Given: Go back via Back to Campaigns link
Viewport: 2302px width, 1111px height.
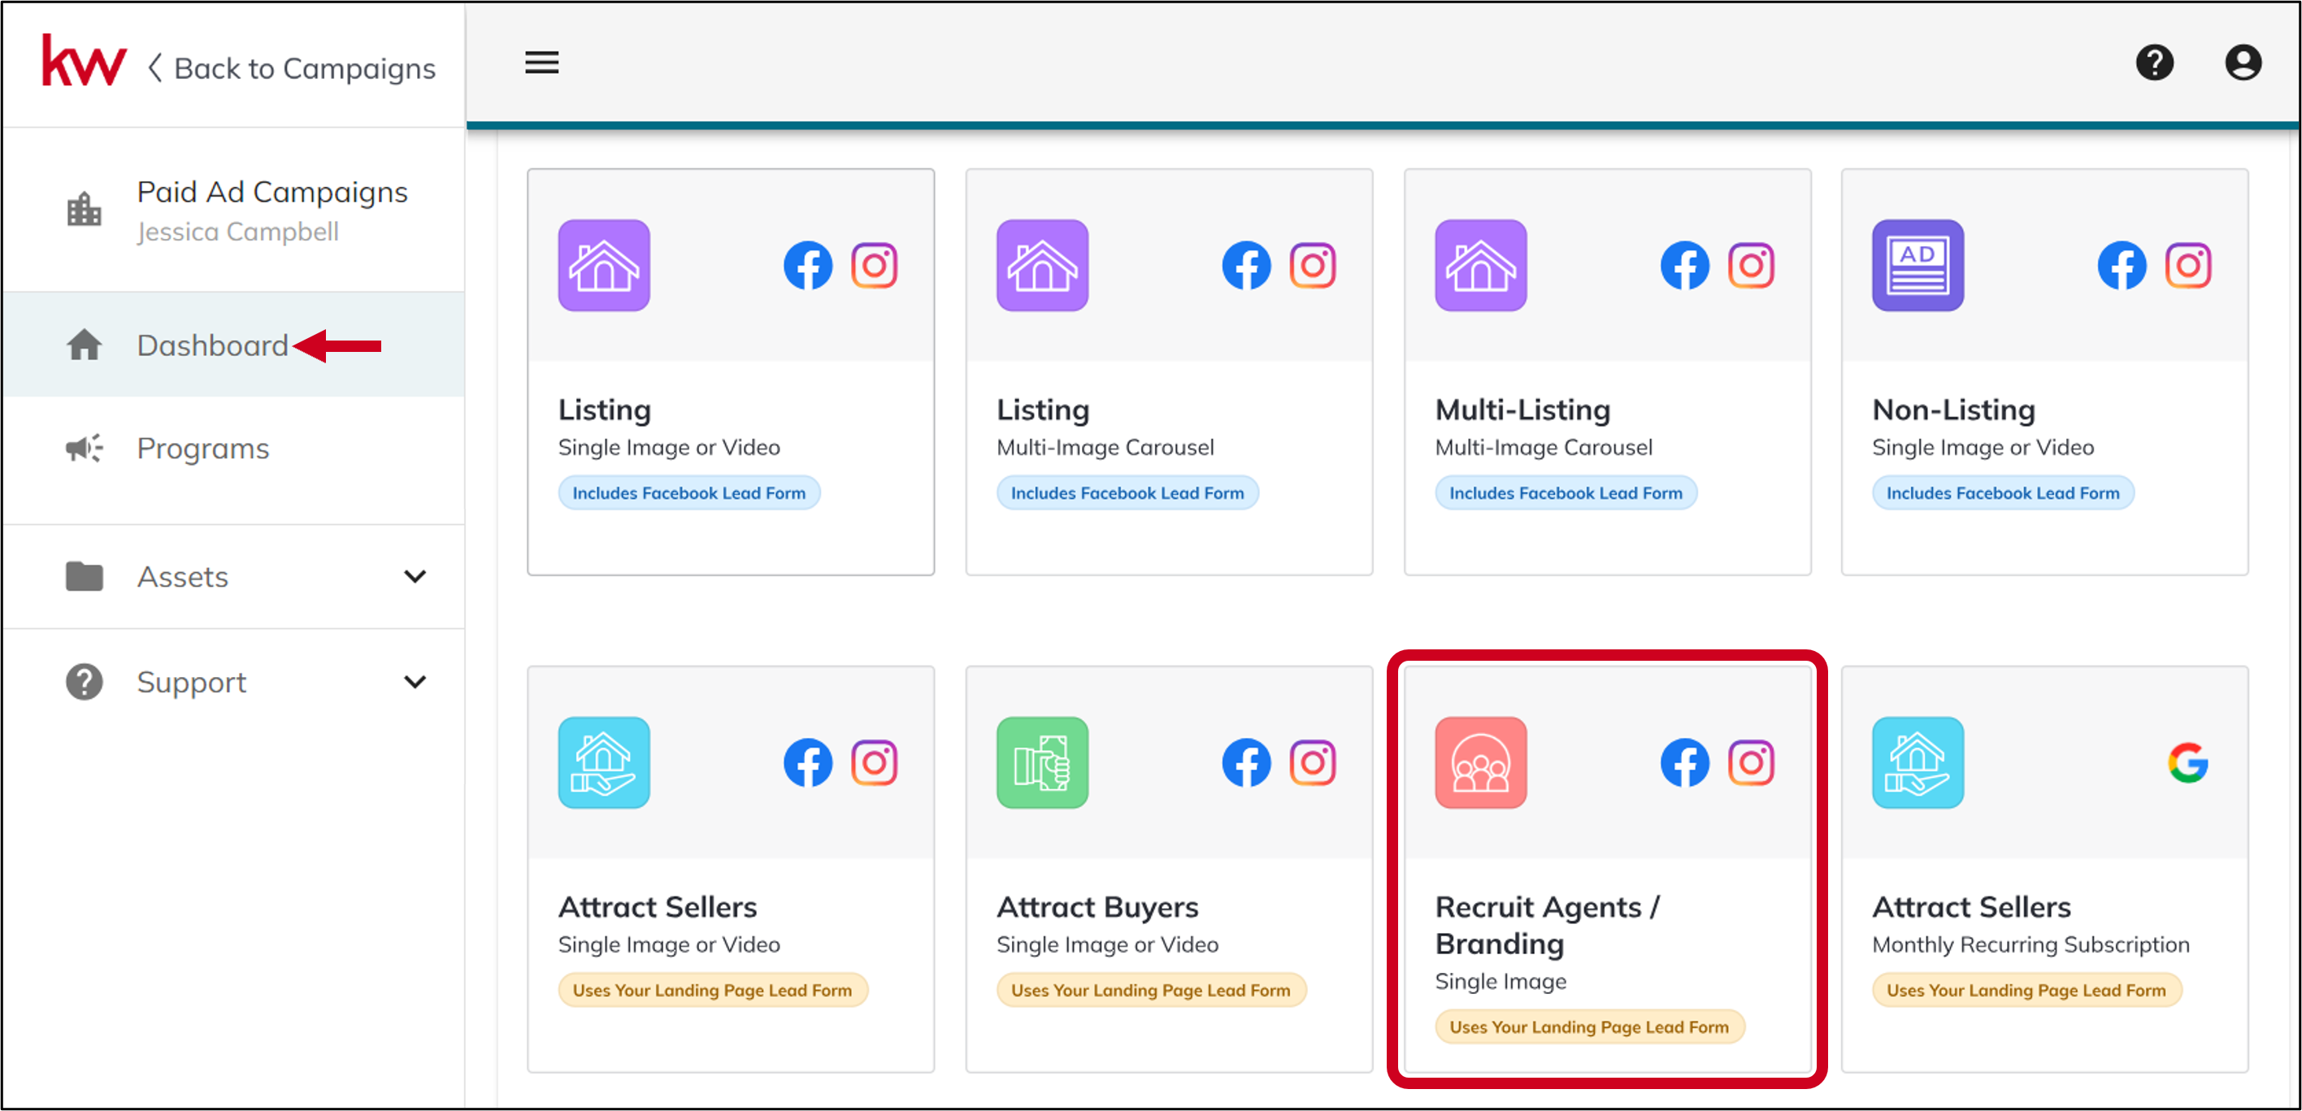Looking at the screenshot, I should click(292, 68).
